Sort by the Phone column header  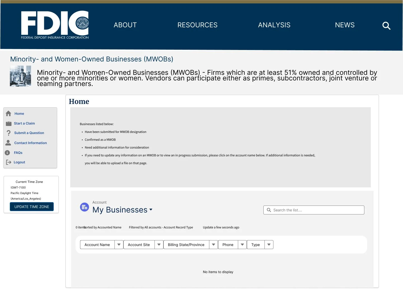coord(228,245)
